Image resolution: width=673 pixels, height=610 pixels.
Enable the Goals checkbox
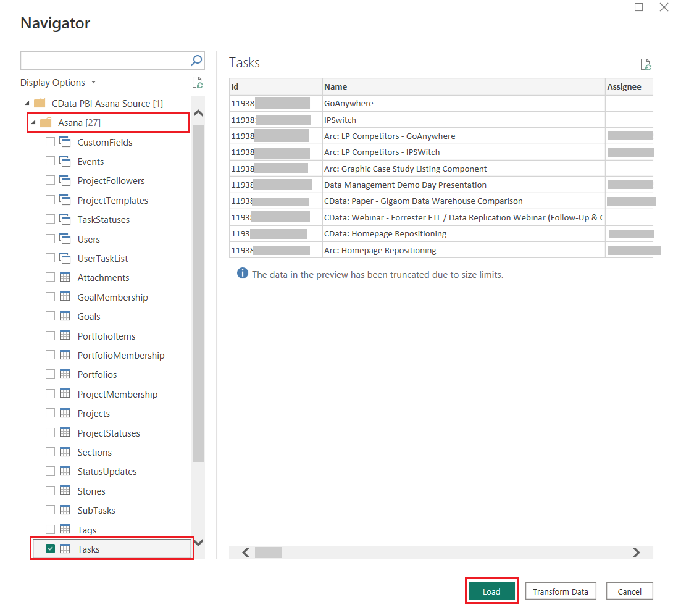pyautogui.click(x=51, y=316)
